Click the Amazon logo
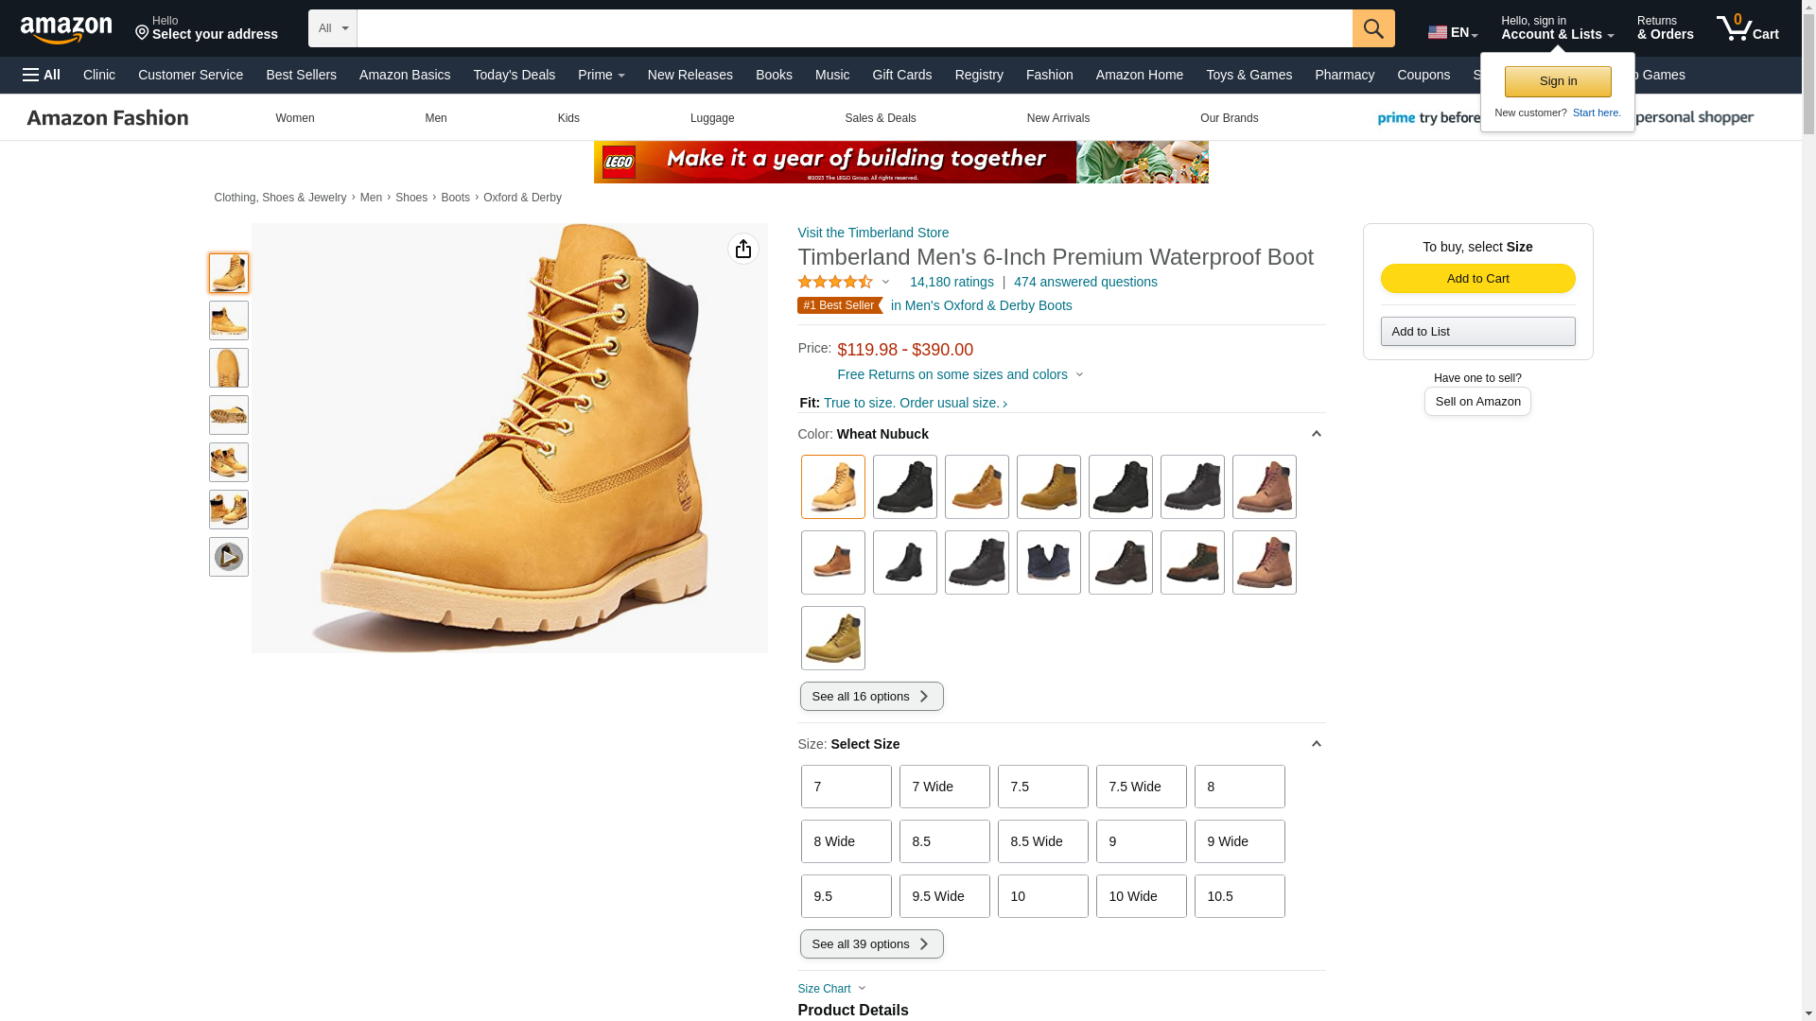Image resolution: width=1816 pixels, height=1021 pixels. click(66, 29)
